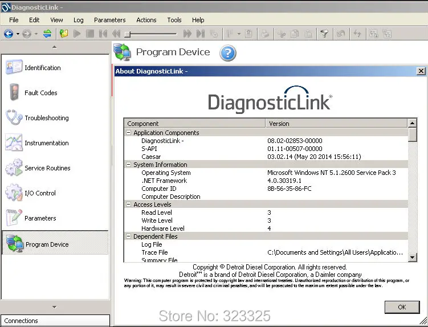Click the green-blue connect/refresh arrows icon
Viewport: 428px width, 327px height.
coord(47,34)
